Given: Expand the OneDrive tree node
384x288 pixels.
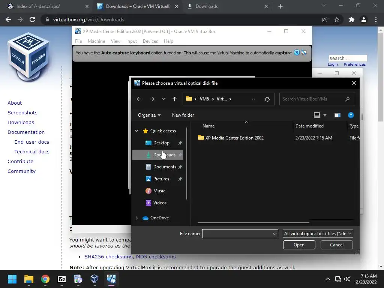Looking at the screenshot, I should [136, 218].
